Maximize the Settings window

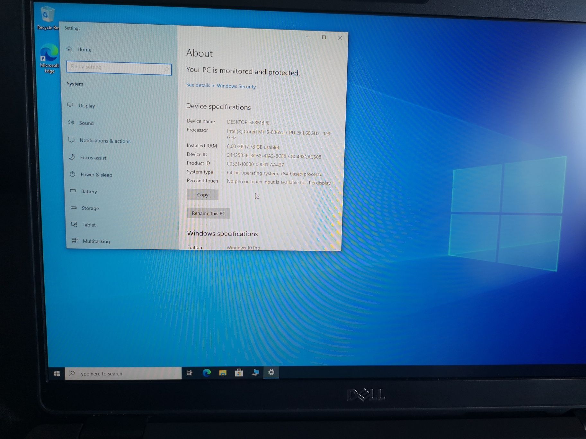pos(324,38)
